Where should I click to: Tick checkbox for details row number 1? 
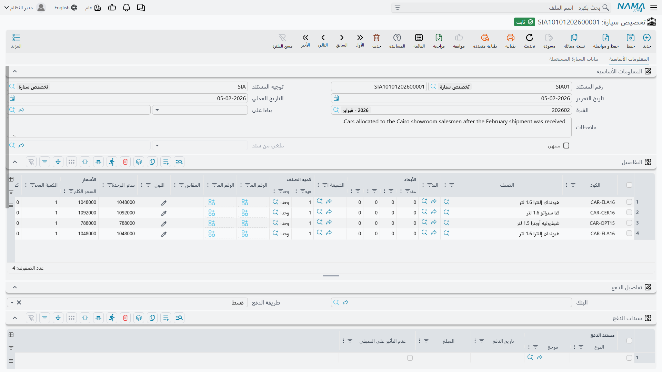tap(629, 202)
